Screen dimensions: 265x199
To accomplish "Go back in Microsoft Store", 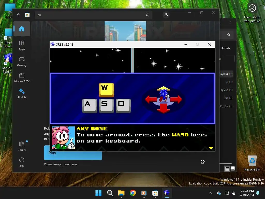I will coord(18,15).
